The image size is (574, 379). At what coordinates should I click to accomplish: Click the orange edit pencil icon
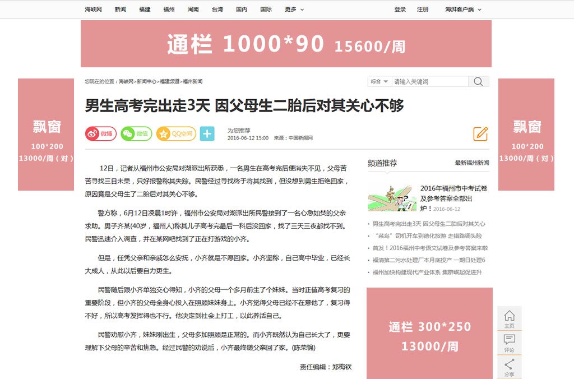pyautogui.click(x=480, y=134)
